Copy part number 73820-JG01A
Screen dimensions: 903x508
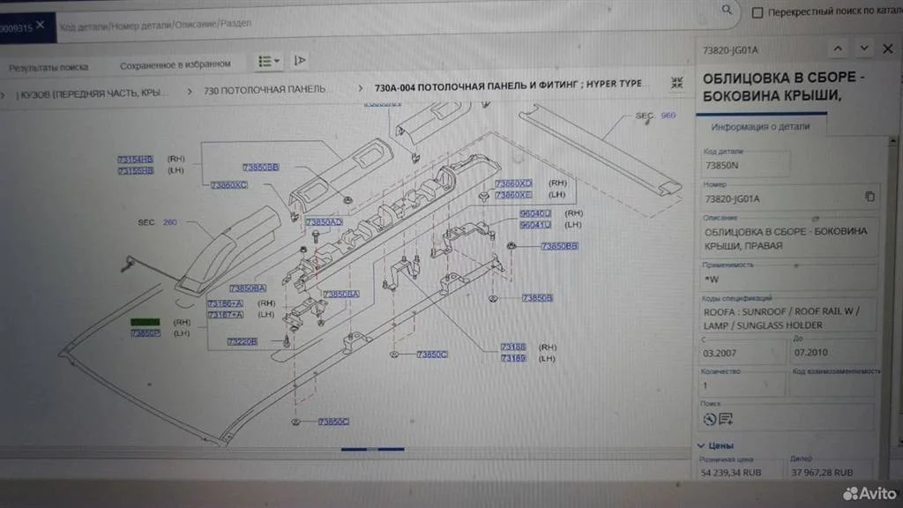pos(869,197)
